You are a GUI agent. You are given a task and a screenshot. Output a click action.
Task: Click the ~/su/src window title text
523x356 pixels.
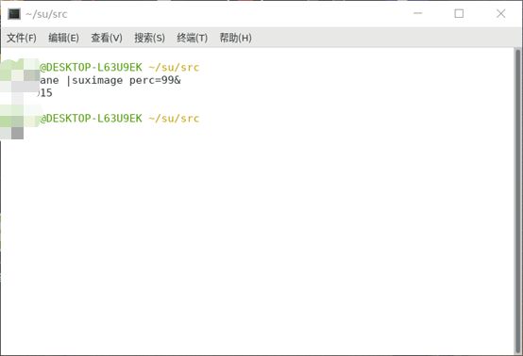[x=46, y=14]
